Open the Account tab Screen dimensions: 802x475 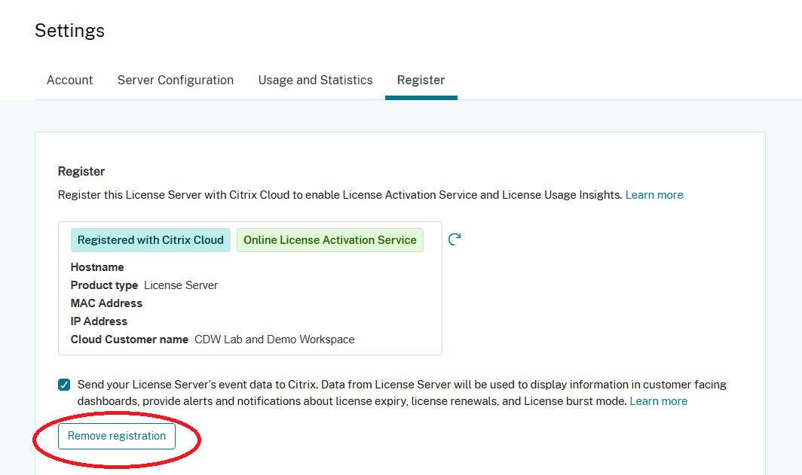tap(70, 80)
